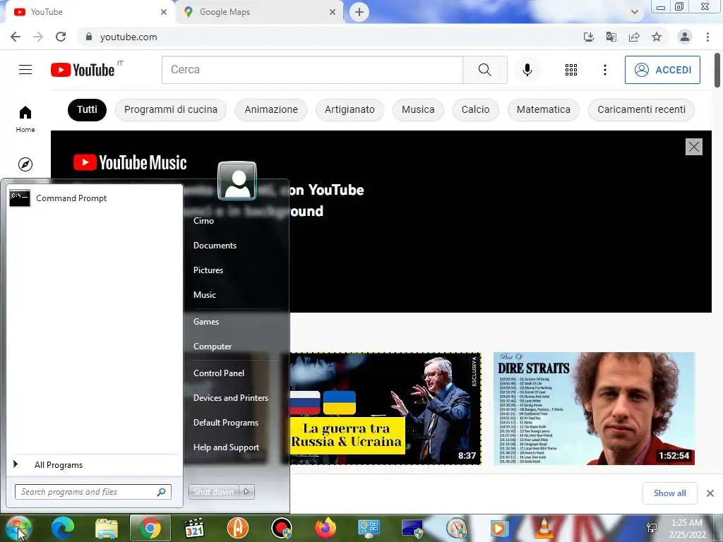Click the search magnifier button
Viewport: 723px width, 542px height.
(484, 70)
